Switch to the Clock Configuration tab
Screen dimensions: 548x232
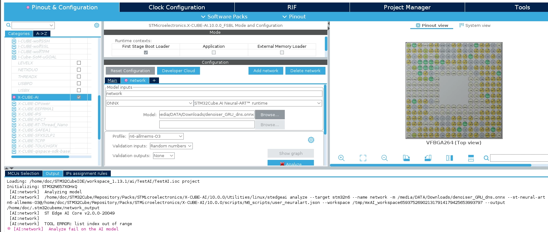pos(177,7)
